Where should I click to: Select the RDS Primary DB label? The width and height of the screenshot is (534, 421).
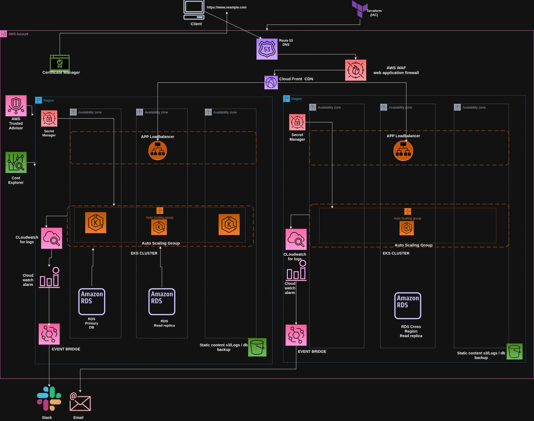point(91,323)
